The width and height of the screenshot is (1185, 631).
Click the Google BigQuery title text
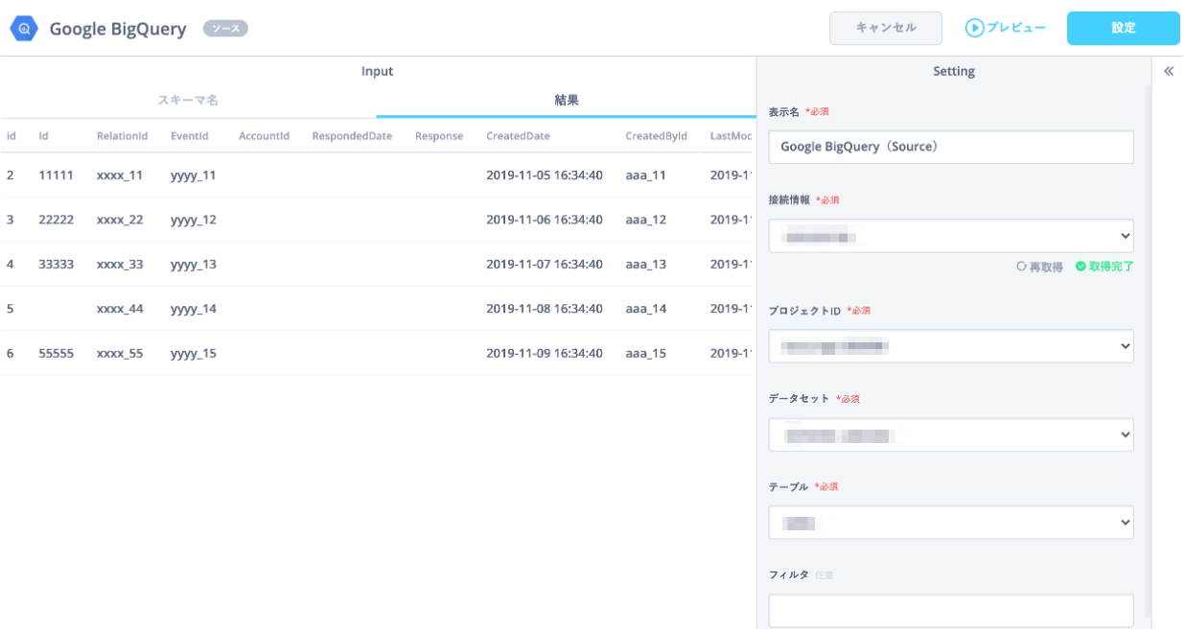tap(118, 29)
